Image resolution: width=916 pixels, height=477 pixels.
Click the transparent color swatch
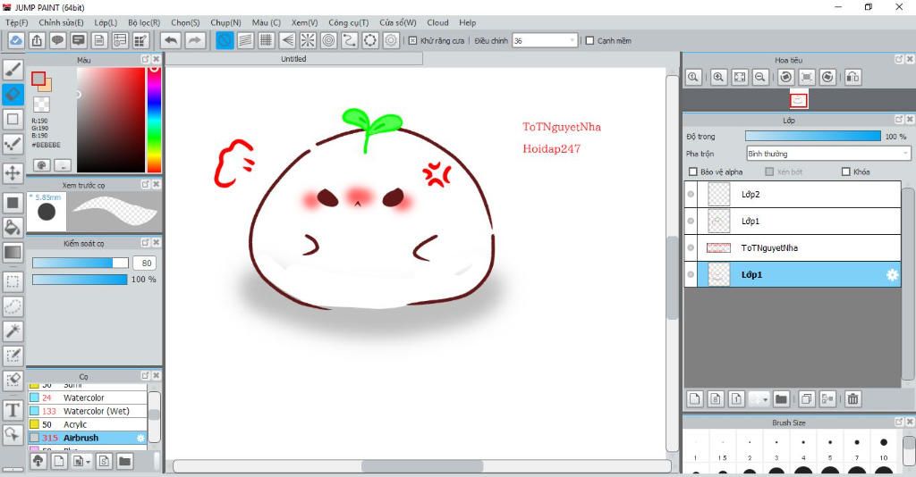(41, 105)
